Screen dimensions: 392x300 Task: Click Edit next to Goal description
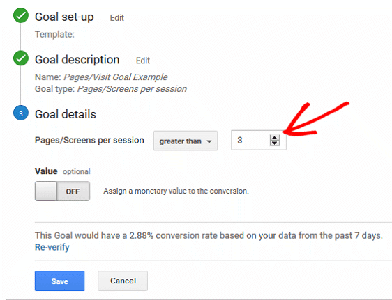point(143,61)
